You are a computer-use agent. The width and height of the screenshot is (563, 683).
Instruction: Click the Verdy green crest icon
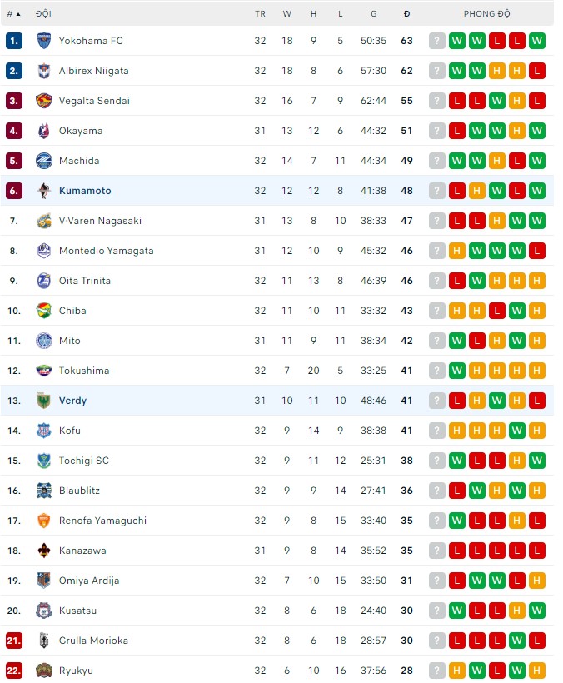click(43, 401)
